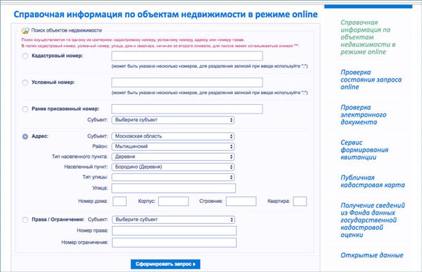This screenshot has height=272, width=422.
Task: Select the Адрес radio button
Action: click(x=25, y=136)
